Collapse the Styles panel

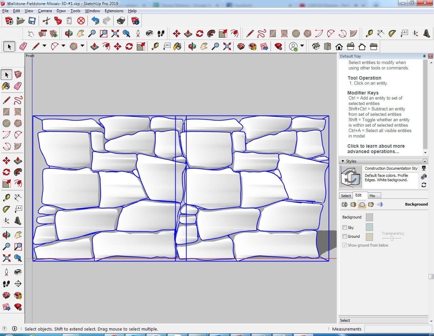343,161
